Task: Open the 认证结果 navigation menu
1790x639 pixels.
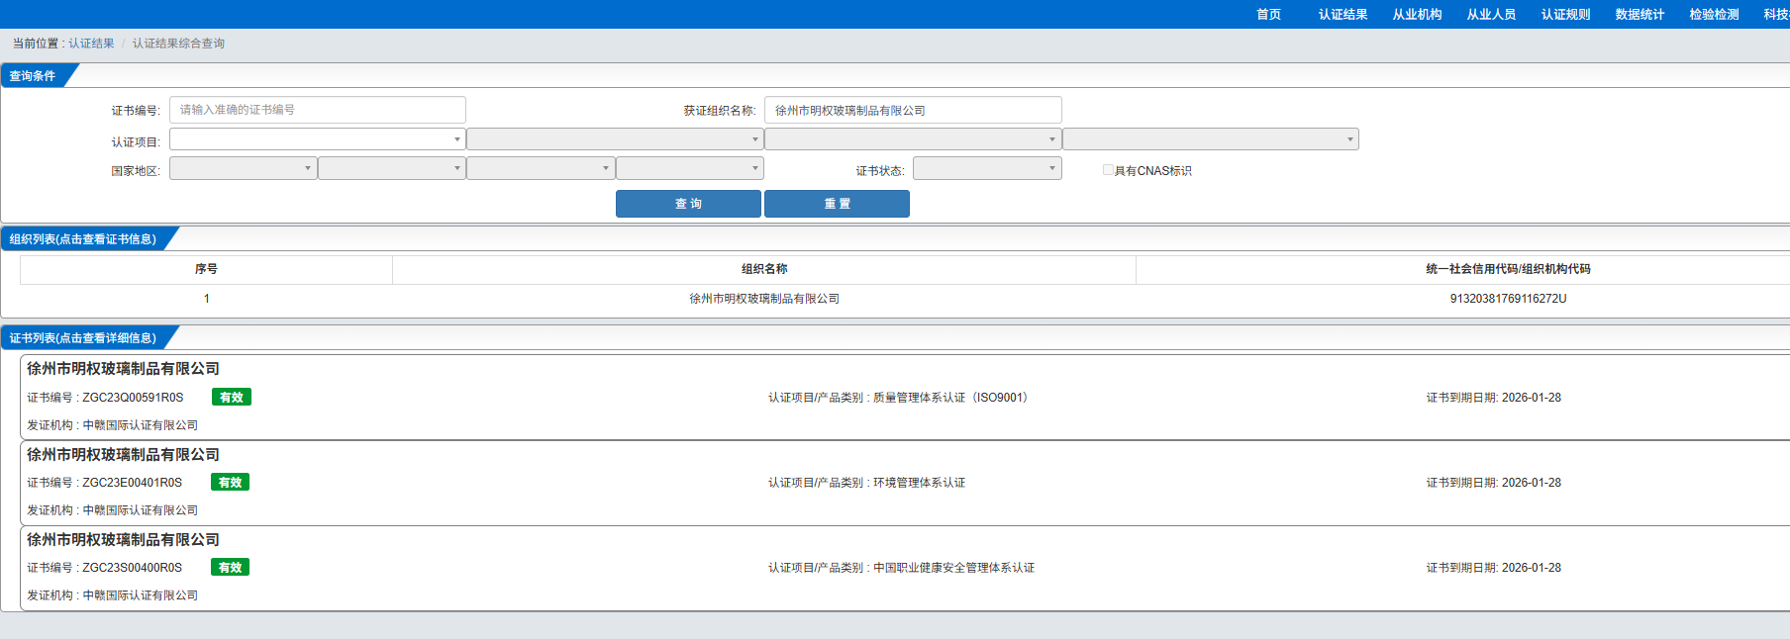Action: pos(1342,14)
